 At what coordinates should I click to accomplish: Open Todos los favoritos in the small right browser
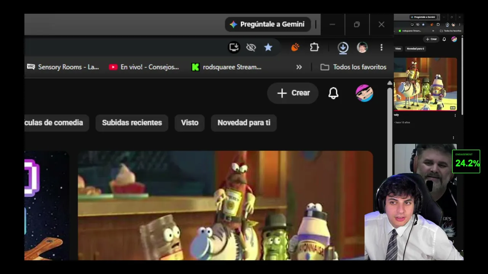pos(451,31)
